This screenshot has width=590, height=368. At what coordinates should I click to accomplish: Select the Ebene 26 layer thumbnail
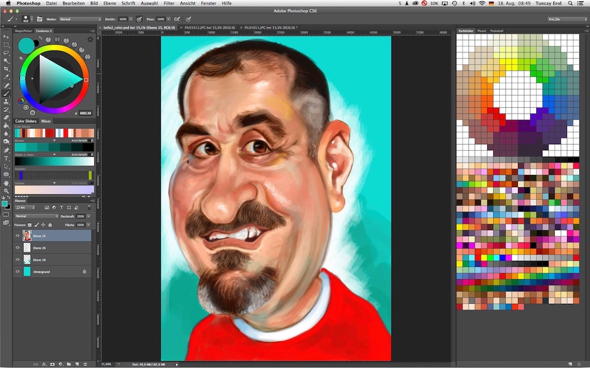[x=27, y=248]
